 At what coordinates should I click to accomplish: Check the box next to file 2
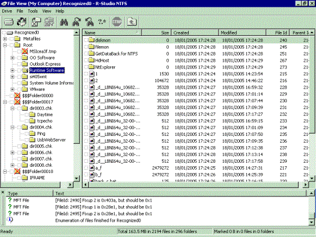pyautogui.click(x=86, y=81)
